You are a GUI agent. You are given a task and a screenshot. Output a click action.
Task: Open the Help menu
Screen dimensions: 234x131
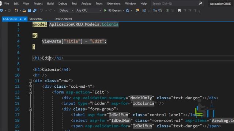point(143,3)
